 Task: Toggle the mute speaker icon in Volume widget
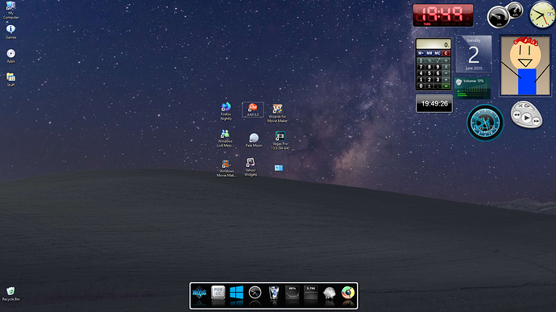(x=458, y=82)
